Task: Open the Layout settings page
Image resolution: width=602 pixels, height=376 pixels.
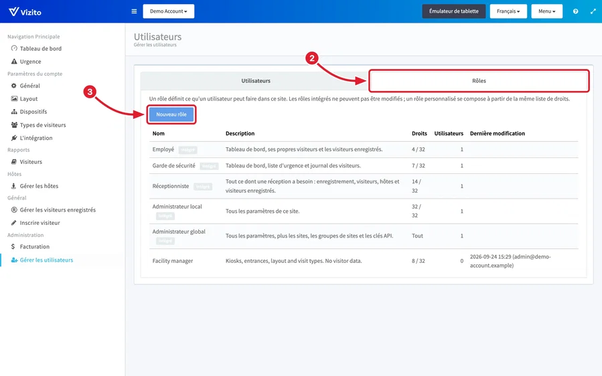Action: coord(29,98)
